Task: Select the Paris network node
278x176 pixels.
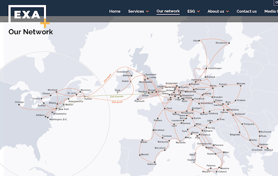Action: 165,108
